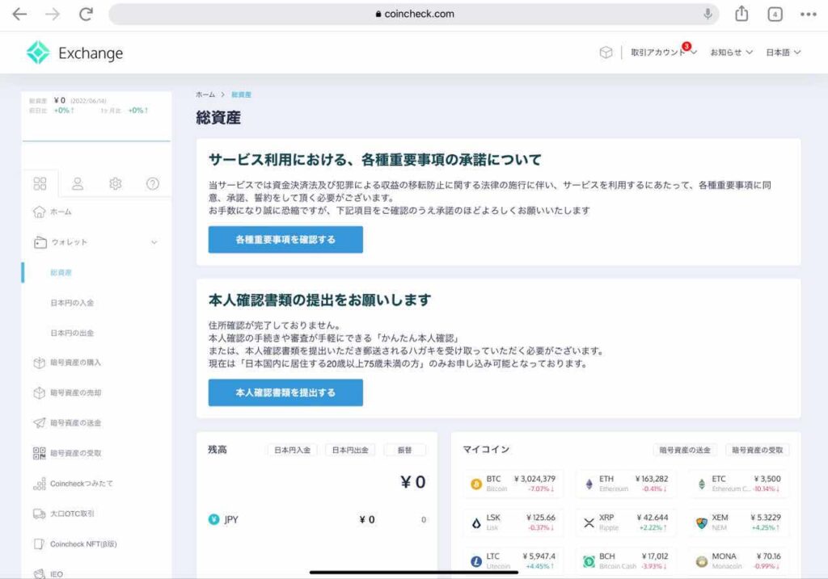The image size is (828, 579).
Task: Click the coincheck.com address bar
Action: point(414,15)
